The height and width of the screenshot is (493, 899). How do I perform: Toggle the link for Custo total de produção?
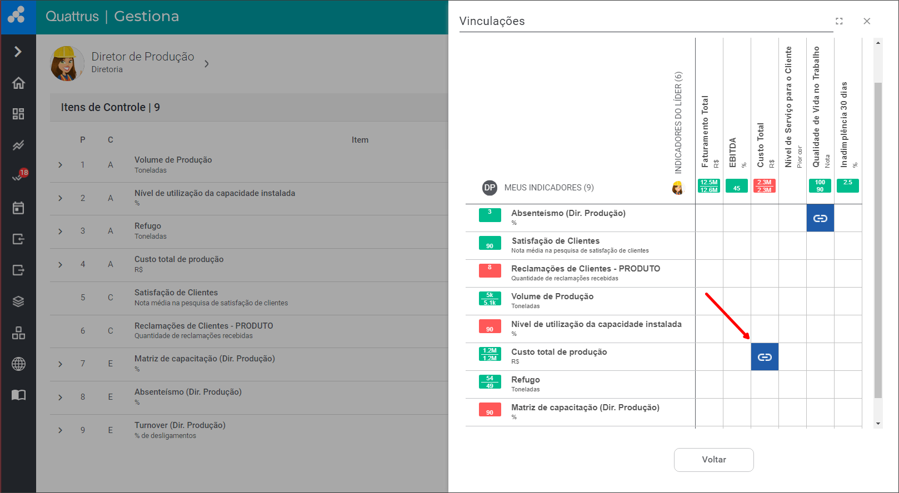pyautogui.click(x=765, y=357)
